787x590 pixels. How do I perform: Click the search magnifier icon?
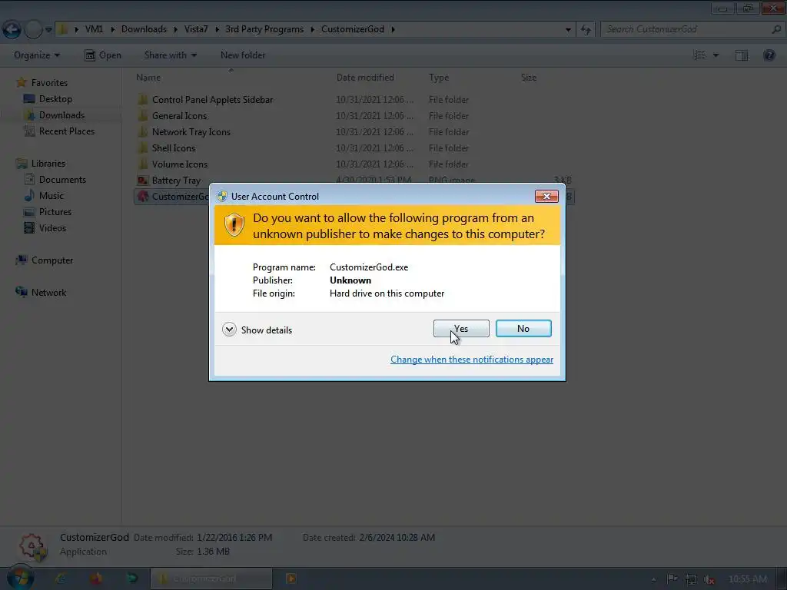coord(776,29)
